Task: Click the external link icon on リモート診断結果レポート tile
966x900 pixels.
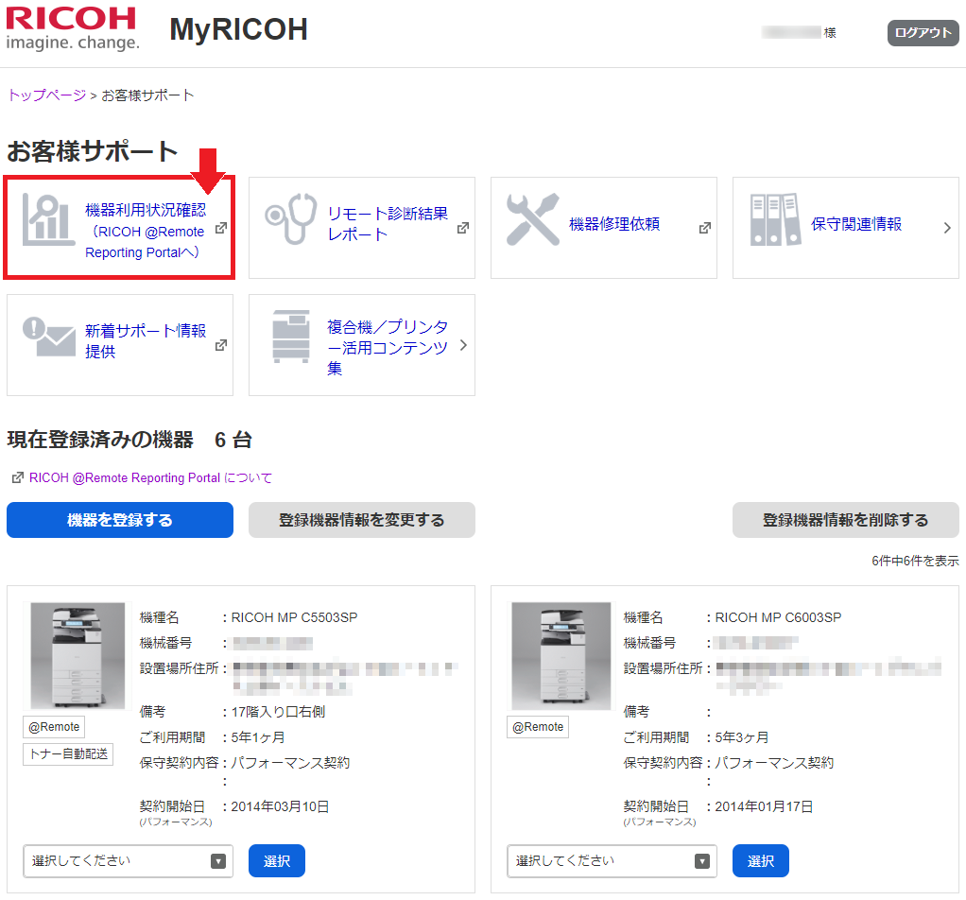Action: pos(462,227)
